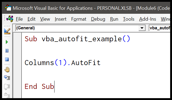Place cursor in Columns(1).AutoFit code line

[x=62, y=63]
